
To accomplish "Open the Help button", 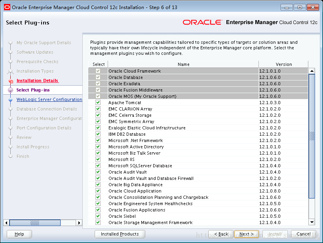I will pos(19,234).
